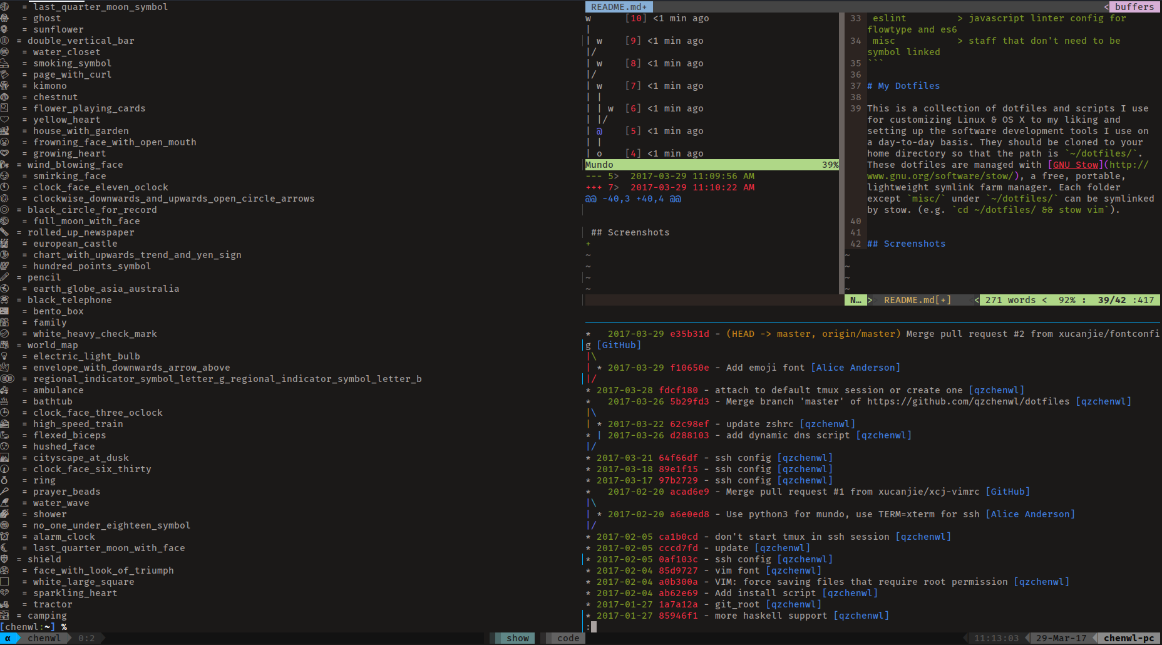The height and width of the screenshot is (645, 1162).
Task: Click the camping emoji icon
Action: coord(4,616)
